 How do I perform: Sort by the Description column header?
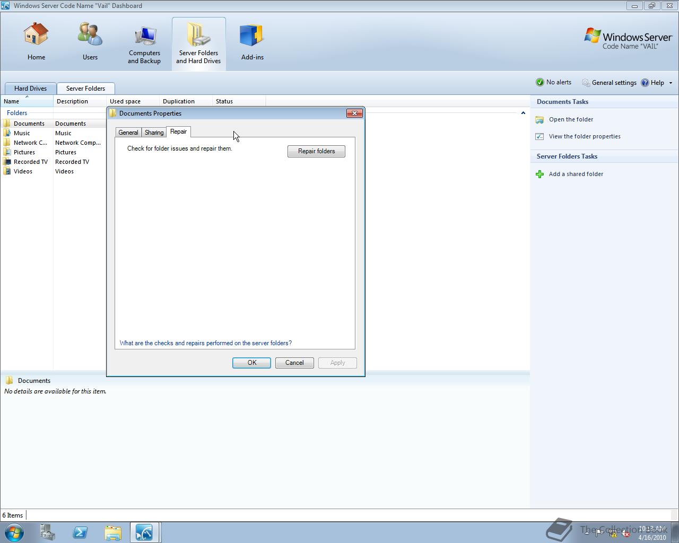click(80, 101)
